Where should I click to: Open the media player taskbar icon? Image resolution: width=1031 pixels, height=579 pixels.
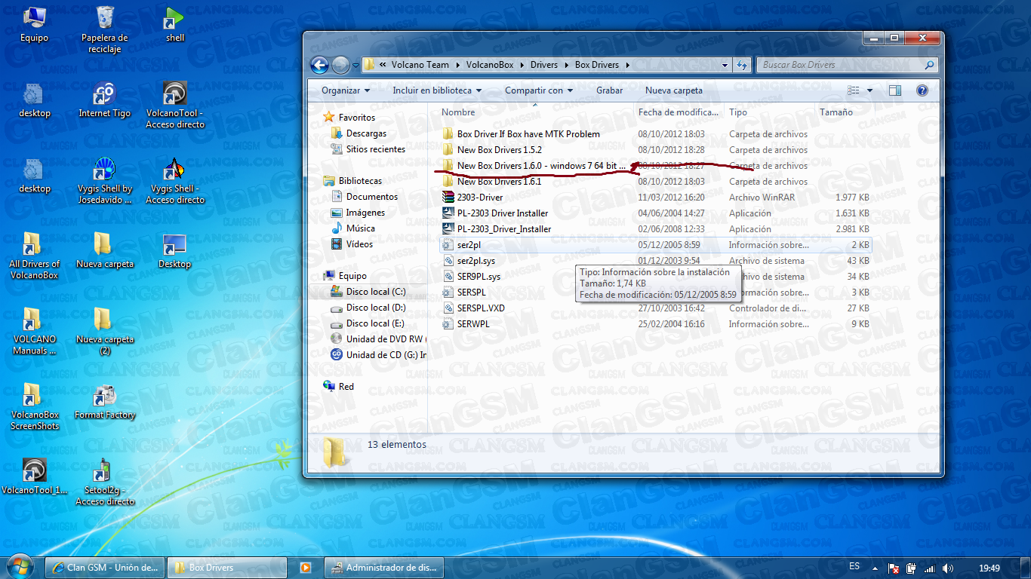(306, 567)
